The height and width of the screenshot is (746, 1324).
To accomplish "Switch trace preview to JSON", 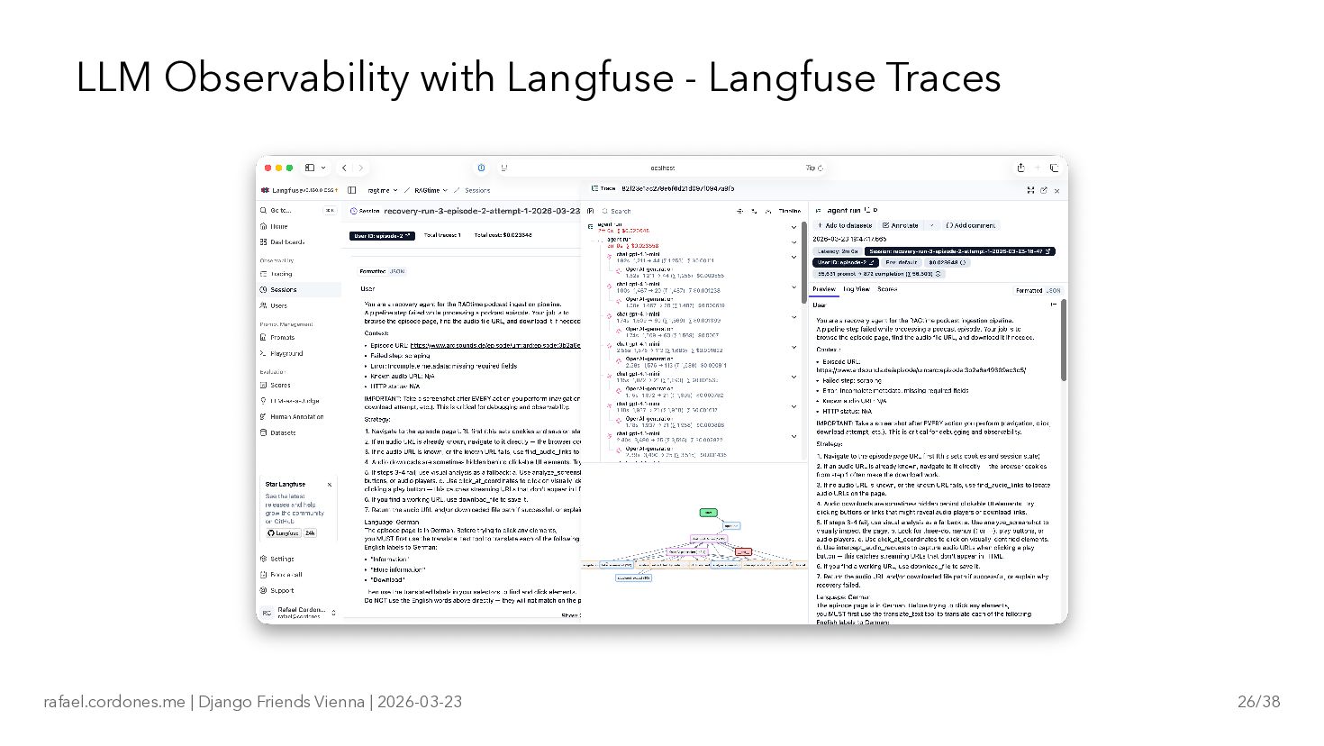I will pos(1053,291).
